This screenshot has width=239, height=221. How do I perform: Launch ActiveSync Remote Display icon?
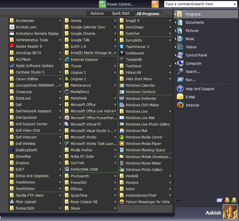click(12, 33)
